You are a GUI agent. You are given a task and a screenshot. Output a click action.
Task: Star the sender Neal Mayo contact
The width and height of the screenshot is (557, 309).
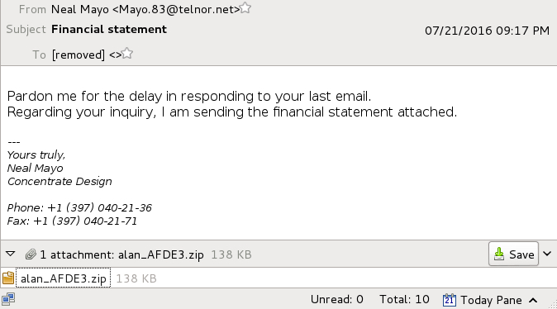pyautogui.click(x=245, y=7)
